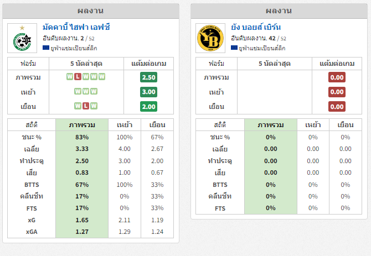371x256 pixels.
Task: Click the red 0.00 badge in Young Boys เยือน row
Action: pyautogui.click(x=337, y=107)
